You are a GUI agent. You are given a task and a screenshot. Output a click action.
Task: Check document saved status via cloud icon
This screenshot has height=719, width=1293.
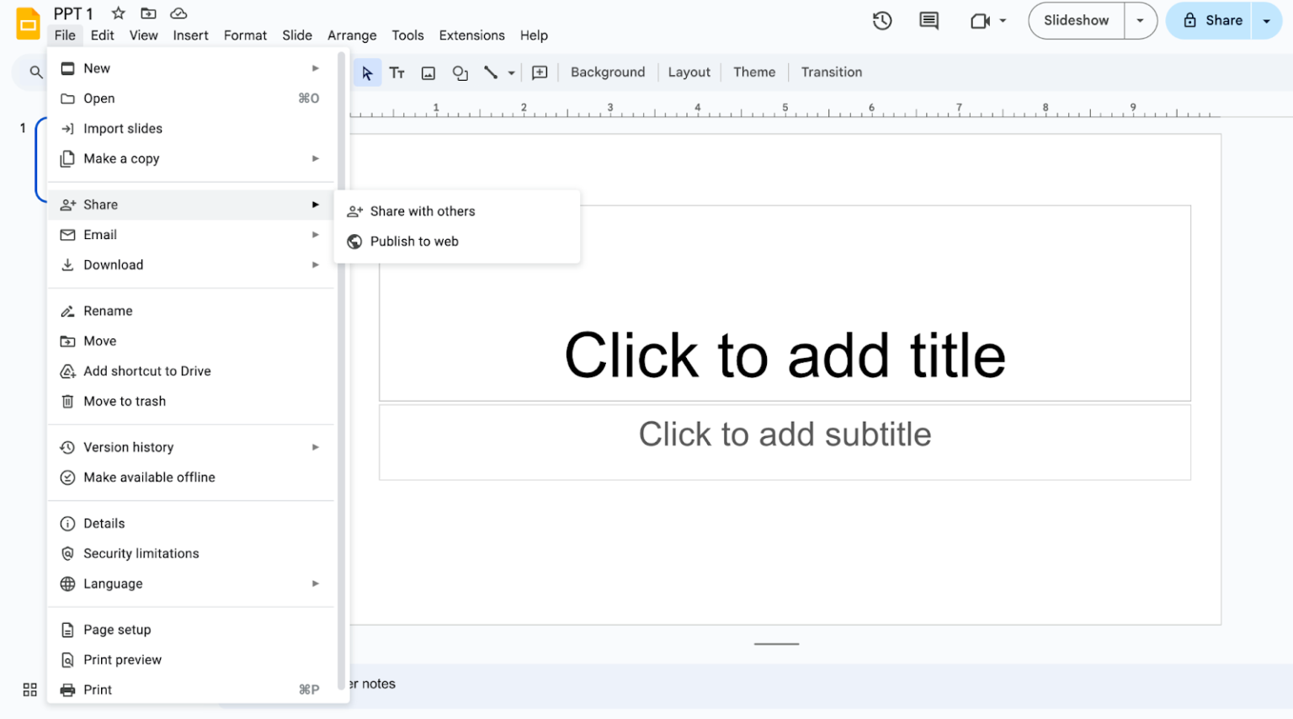tap(178, 13)
